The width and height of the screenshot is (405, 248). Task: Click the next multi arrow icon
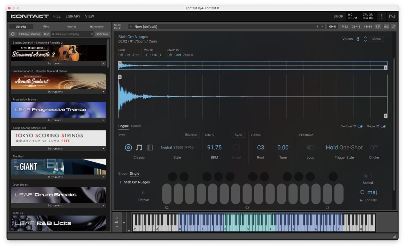click(322, 26)
